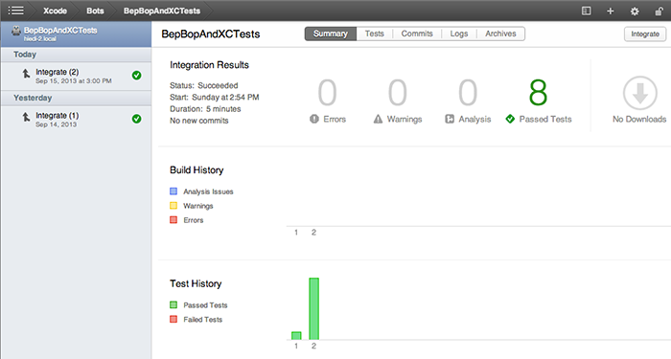Image resolution: width=671 pixels, height=359 pixels.
Task: Click the Analysis Issues blue legend swatch
Action: pos(174,191)
